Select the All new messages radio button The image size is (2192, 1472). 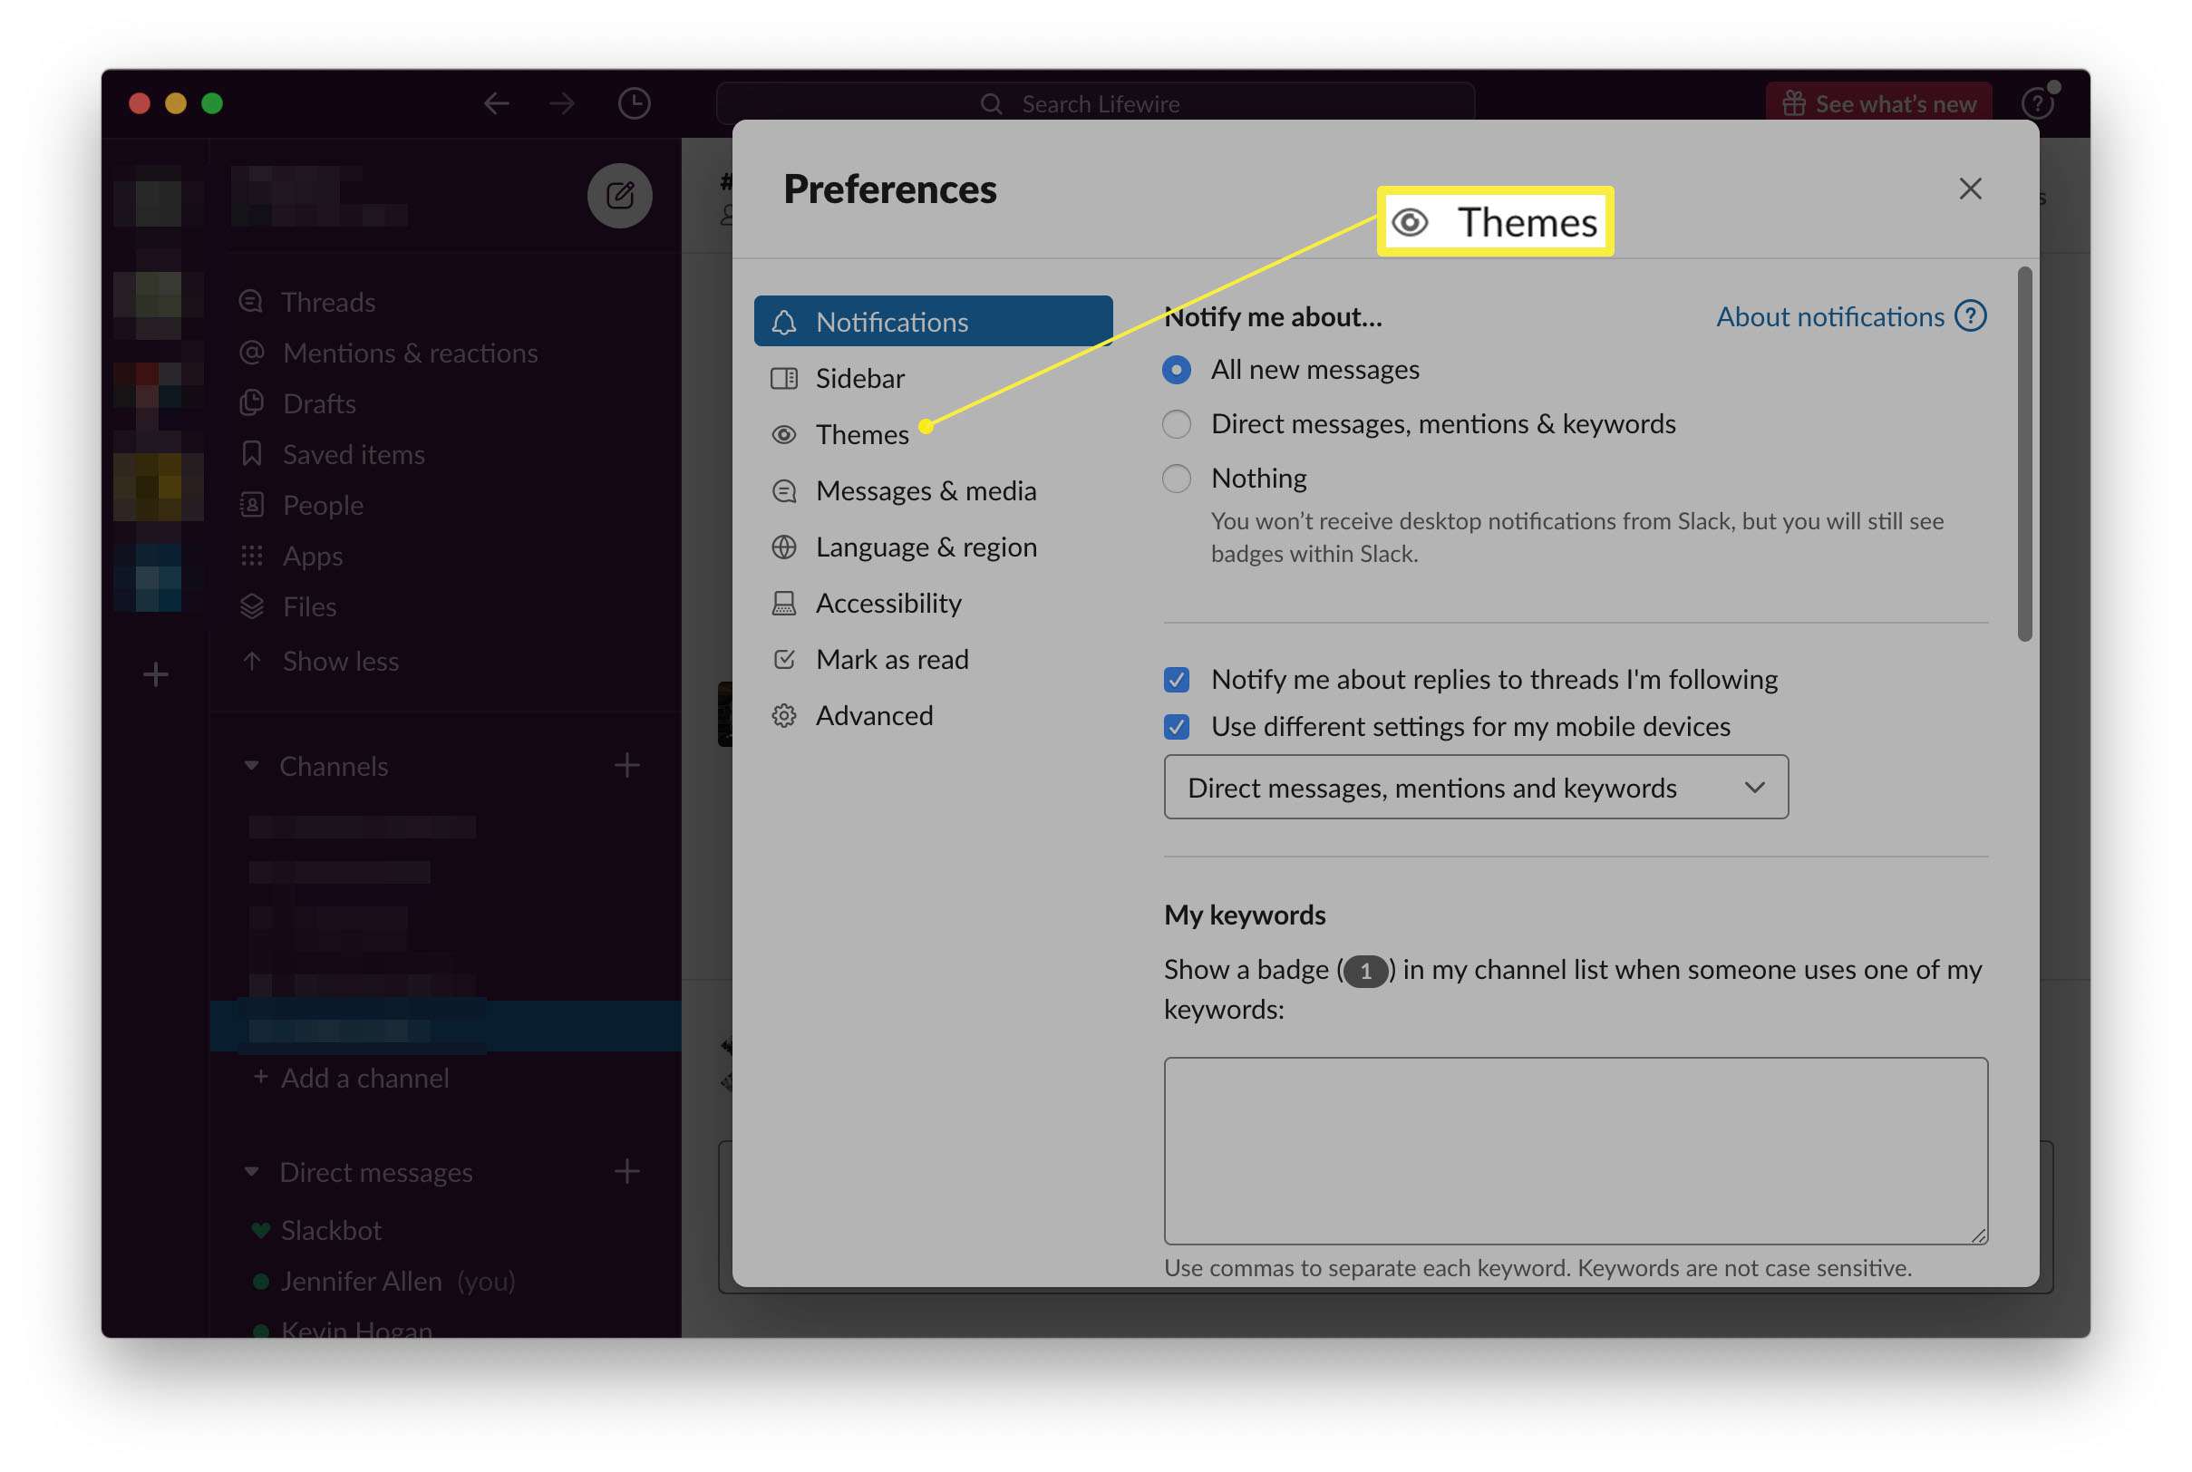[x=1177, y=368]
